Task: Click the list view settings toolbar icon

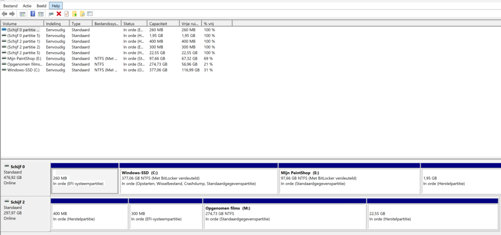Action: (x=90, y=14)
